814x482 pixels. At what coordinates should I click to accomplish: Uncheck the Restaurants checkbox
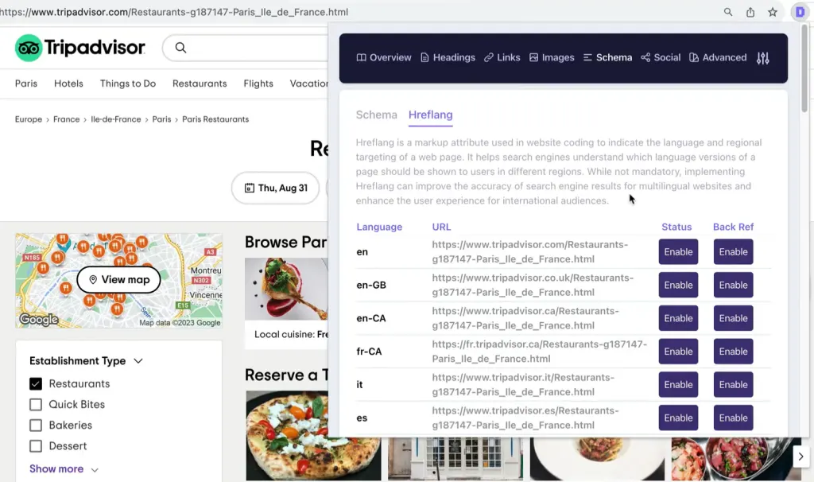(36, 384)
